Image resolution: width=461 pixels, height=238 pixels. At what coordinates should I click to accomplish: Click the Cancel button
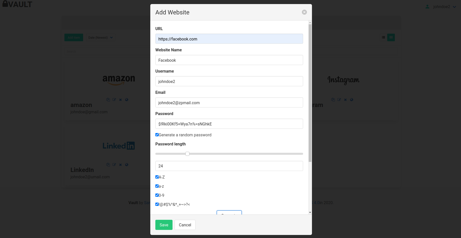click(185, 225)
